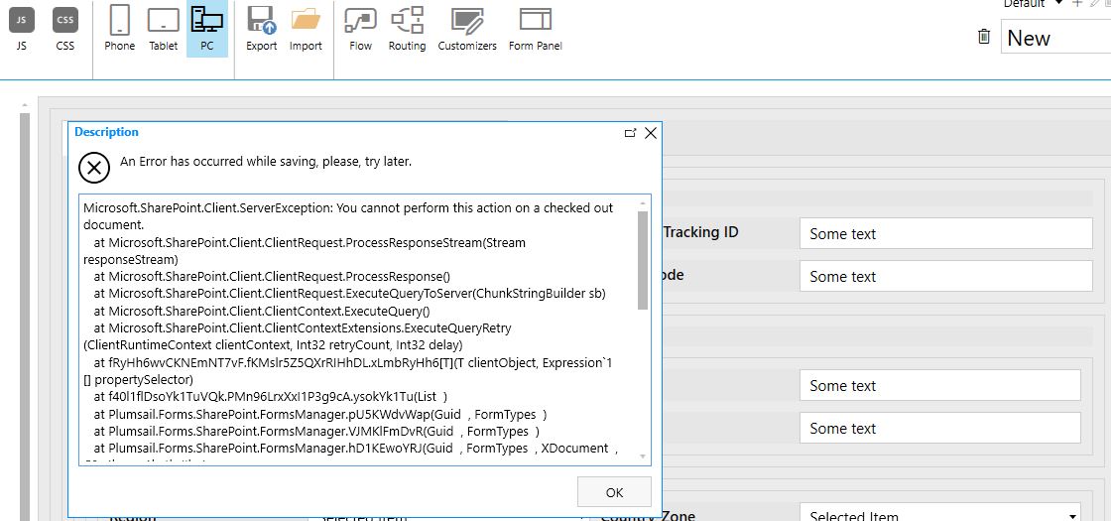The width and height of the screenshot is (1111, 521).
Task: Click the Export form button
Action: pos(262,28)
